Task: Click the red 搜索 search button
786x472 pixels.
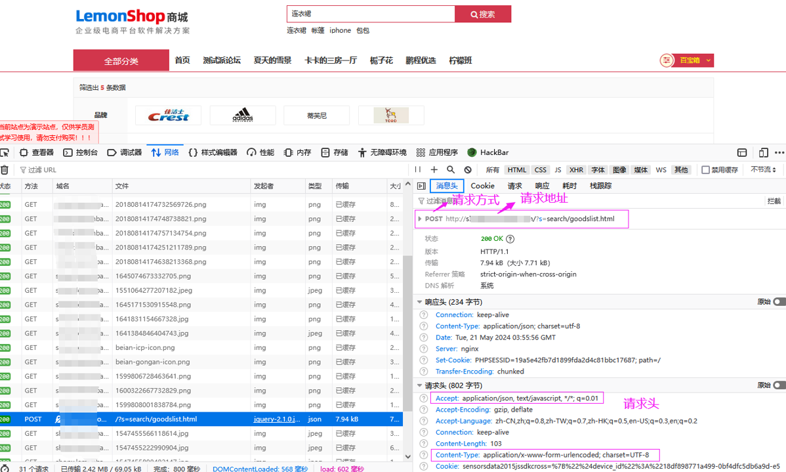Action: (x=483, y=14)
